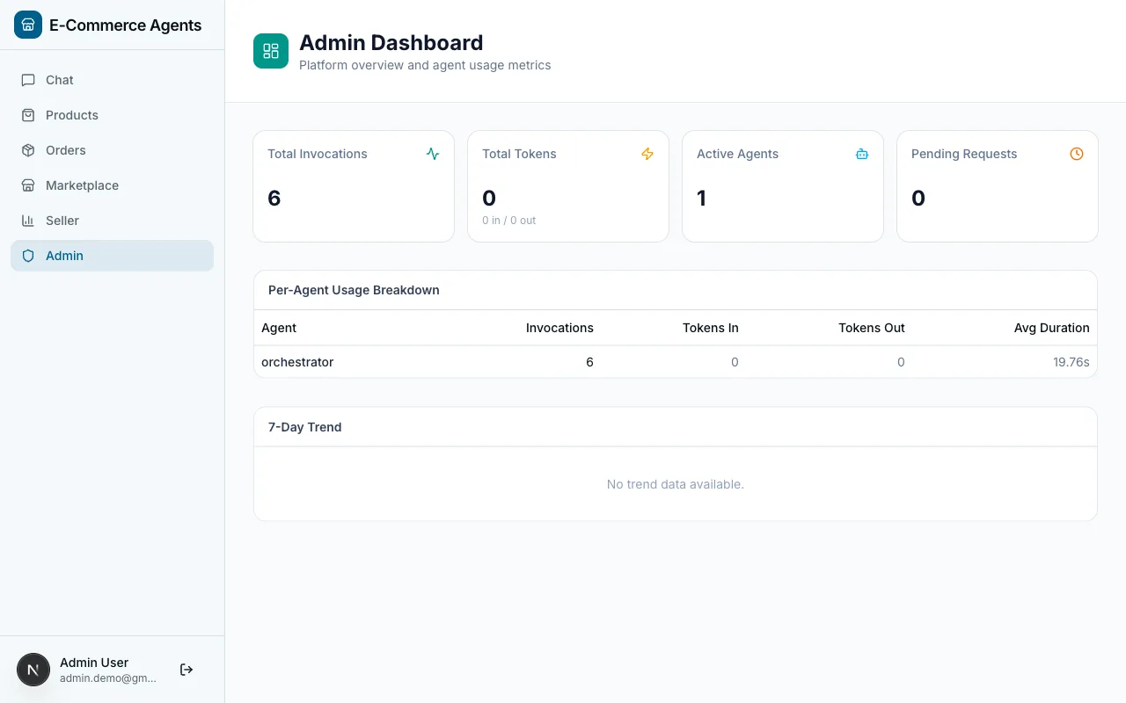1126x703 pixels.
Task: Click the Pending Requests value 0
Action: tap(918, 199)
